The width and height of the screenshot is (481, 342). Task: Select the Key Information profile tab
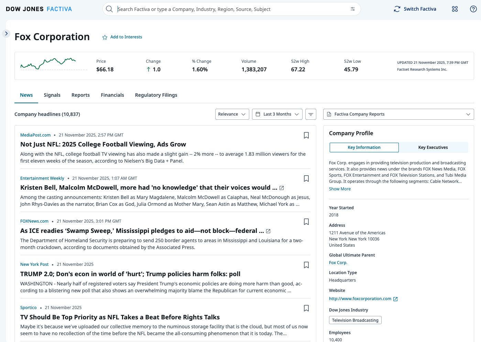[x=364, y=148]
